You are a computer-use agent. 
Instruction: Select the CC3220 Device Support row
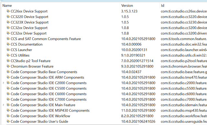click(29, 17)
